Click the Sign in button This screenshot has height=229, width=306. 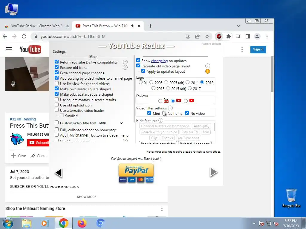pos(258,49)
